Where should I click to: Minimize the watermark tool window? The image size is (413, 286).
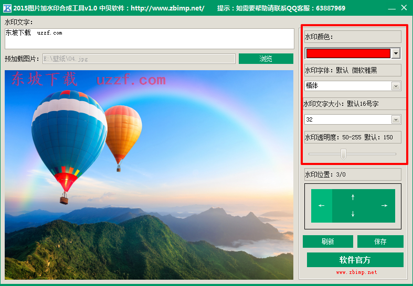pos(391,8)
